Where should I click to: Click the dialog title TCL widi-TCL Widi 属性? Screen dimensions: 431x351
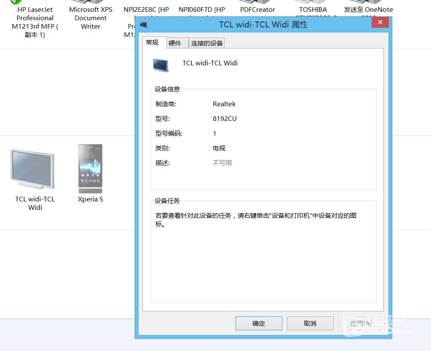[x=263, y=25]
